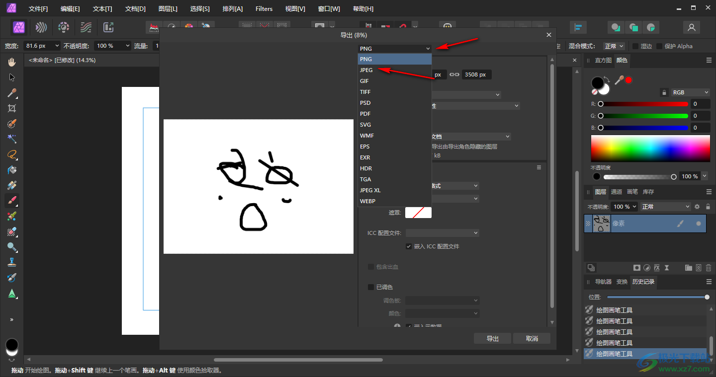
Task: Open the blend mode 正常 dropdown in toolbar
Action: tap(614, 46)
